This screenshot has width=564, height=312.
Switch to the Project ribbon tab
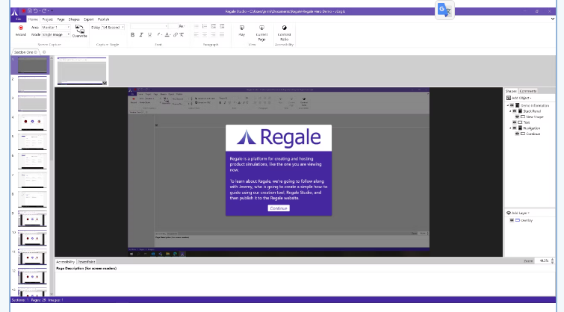(x=48, y=19)
